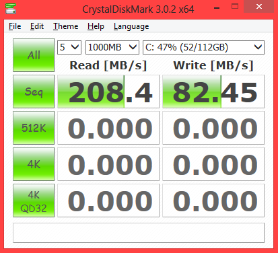Open the Edit menu
The image size is (278, 253).
point(37,26)
